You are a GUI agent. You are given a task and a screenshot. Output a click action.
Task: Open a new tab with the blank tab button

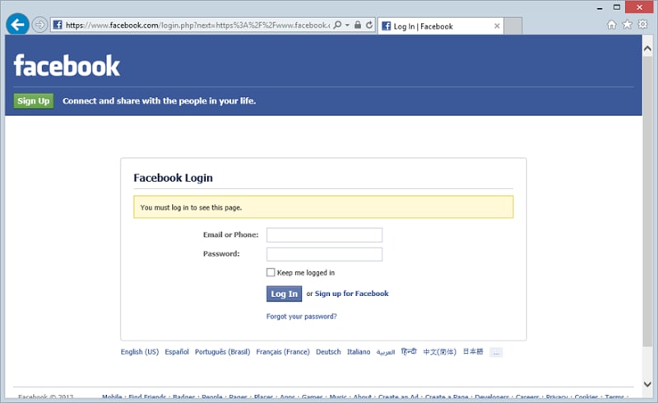coord(512,26)
